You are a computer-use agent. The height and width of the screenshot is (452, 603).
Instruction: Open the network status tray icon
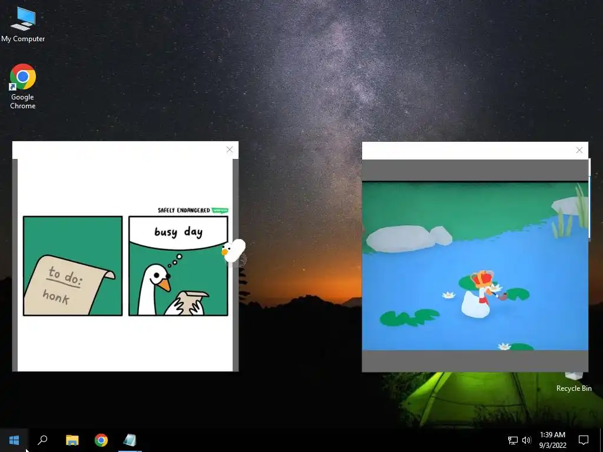tap(513, 440)
